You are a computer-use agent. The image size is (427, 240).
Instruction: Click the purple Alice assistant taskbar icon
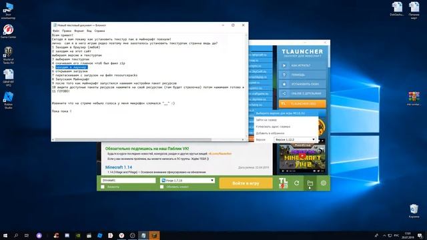[39, 235]
